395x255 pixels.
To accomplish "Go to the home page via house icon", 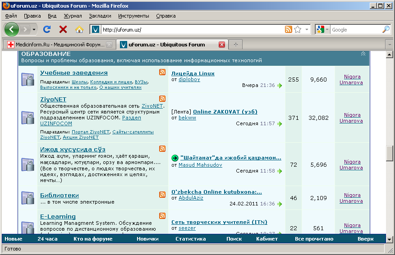I will (x=79, y=30).
